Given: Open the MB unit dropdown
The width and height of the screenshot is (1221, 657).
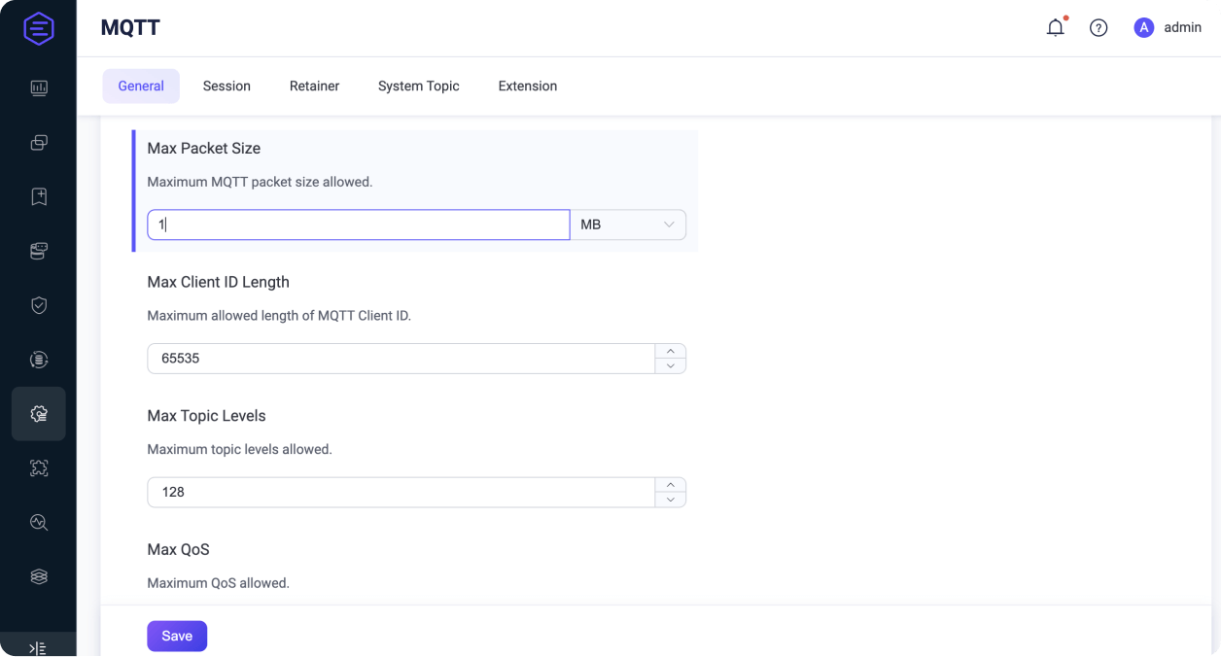Looking at the screenshot, I should pos(628,225).
